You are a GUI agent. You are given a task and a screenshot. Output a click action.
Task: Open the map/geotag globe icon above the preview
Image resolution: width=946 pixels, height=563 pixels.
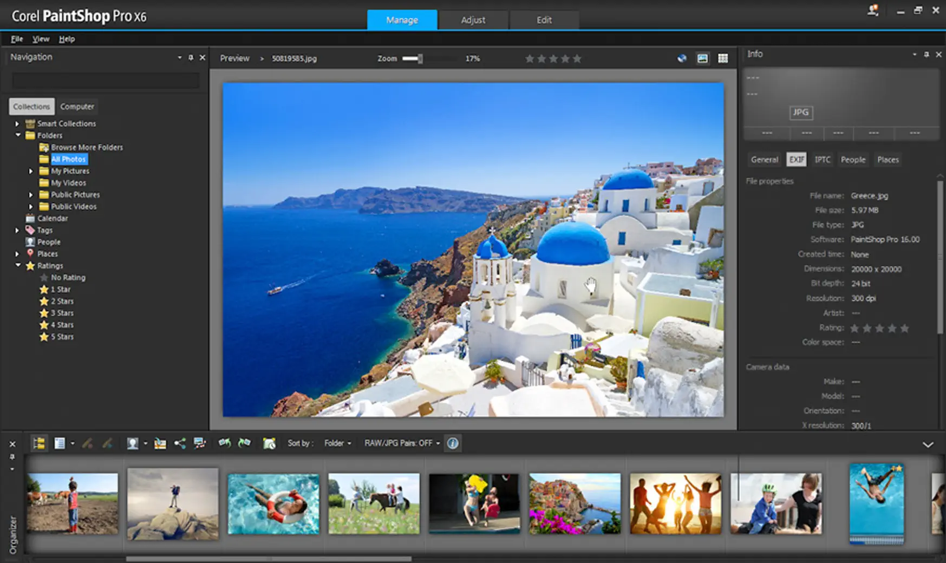(681, 58)
